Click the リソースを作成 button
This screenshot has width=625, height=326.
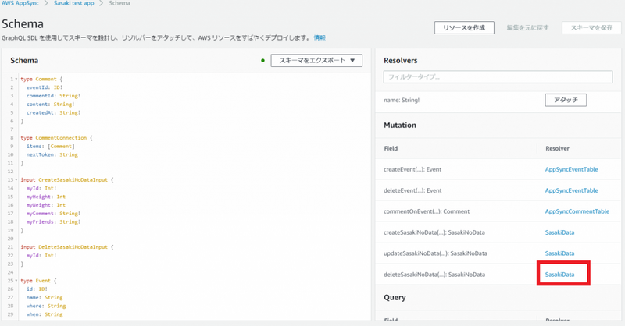464,28
